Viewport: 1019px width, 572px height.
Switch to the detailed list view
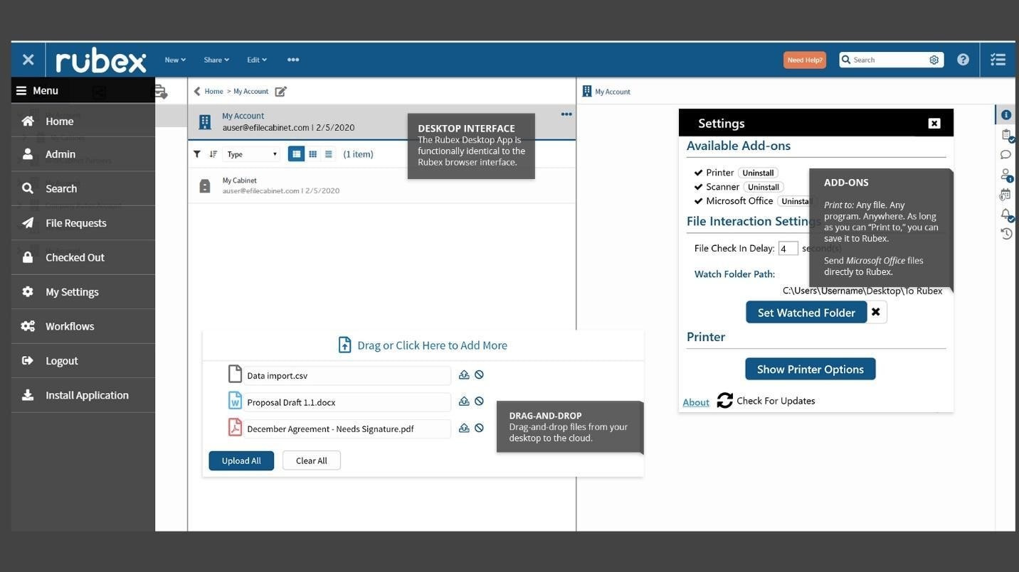[296, 154]
